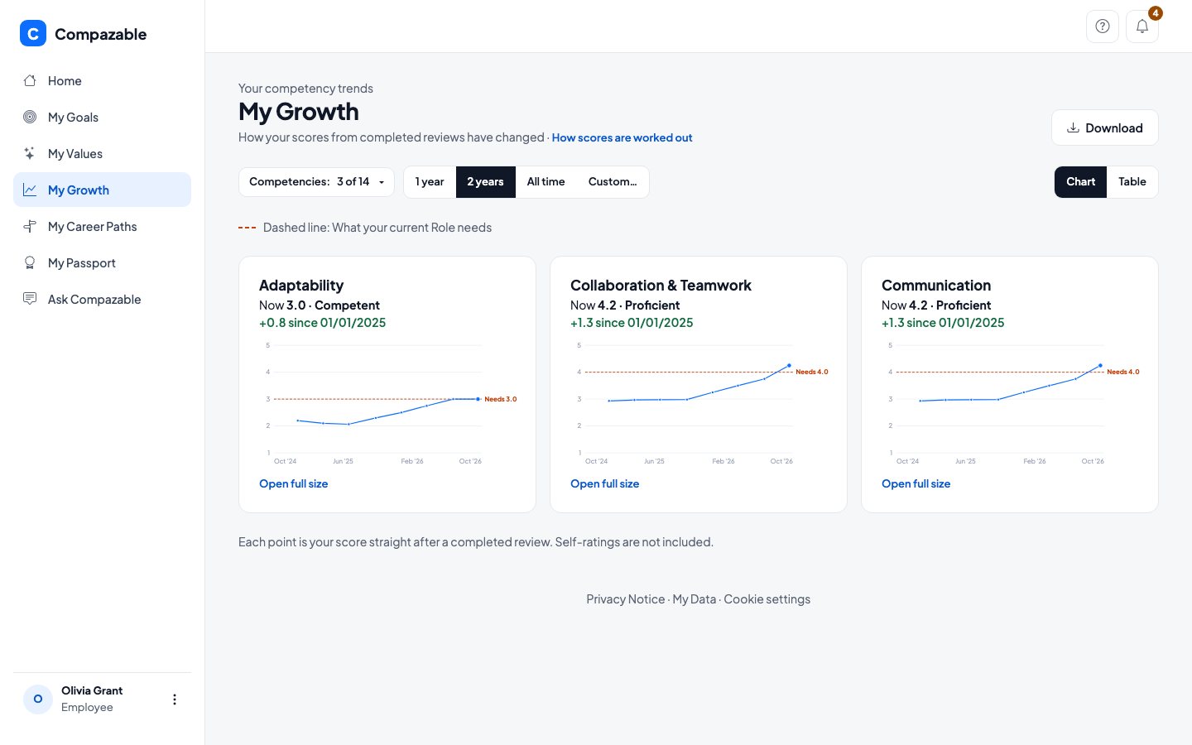Click the Compazable logo icon
The height and width of the screenshot is (745, 1192).
33,34
